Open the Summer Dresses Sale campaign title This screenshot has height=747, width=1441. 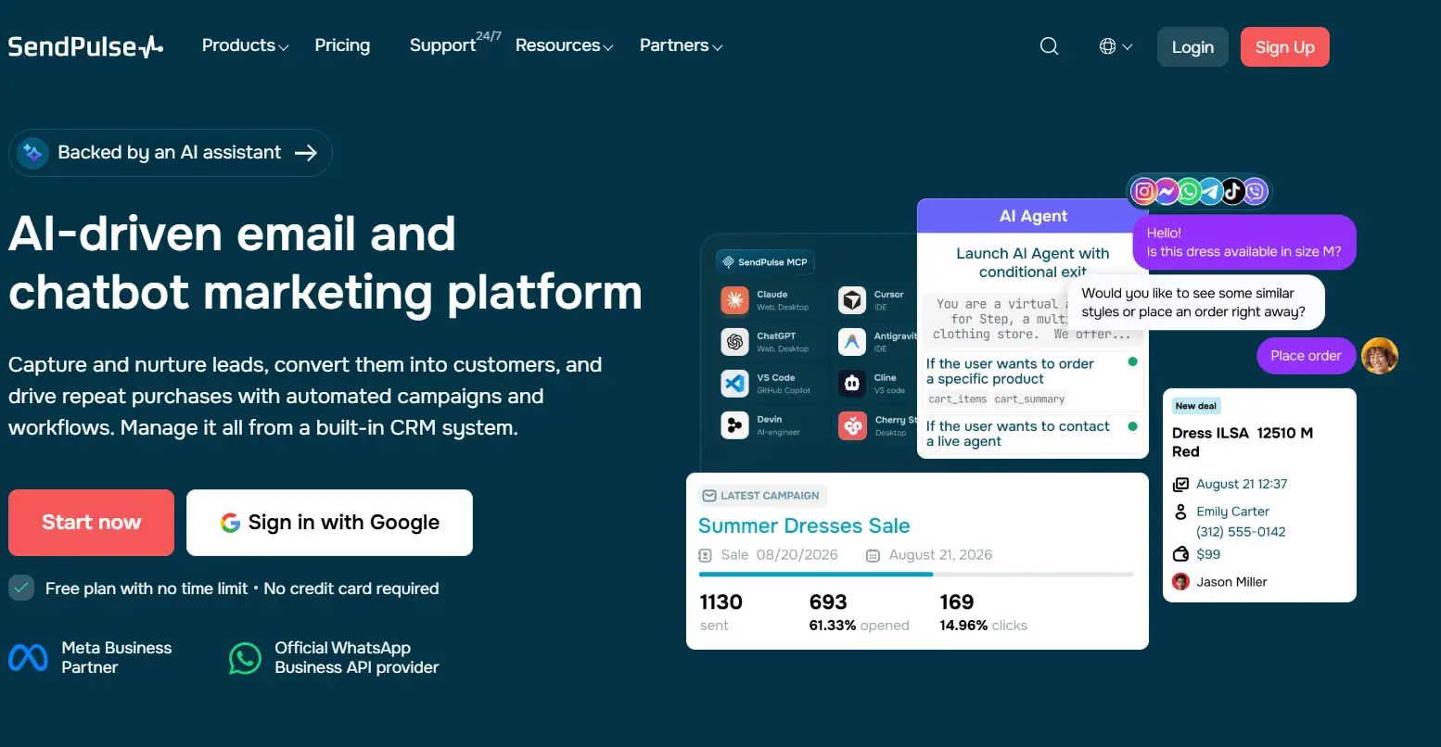(x=803, y=525)
